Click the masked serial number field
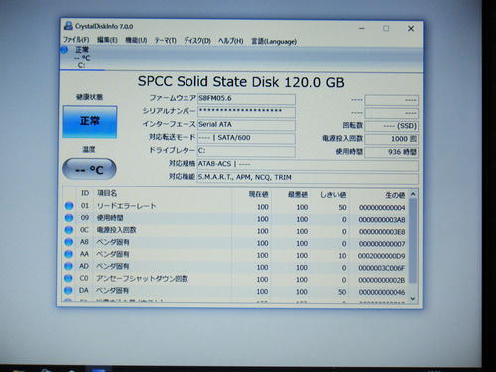496x372 pixels. tap(246, 112)
